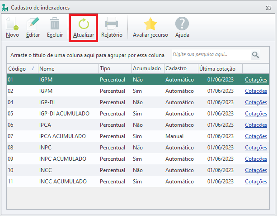
Task: Click the Manual cadastro cell
Action: 174,136
